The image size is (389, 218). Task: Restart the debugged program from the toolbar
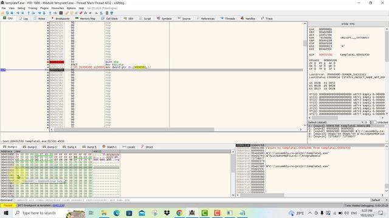[7, 13]
